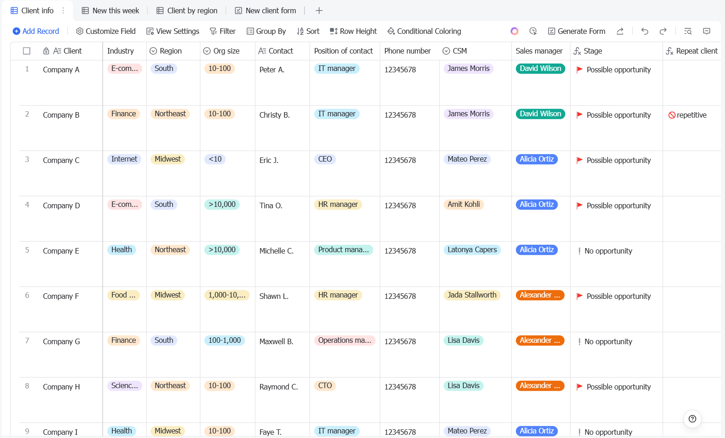The image size is (725, 438).
Task: Click the lock icon in Client header
Action: coord(46,51)
